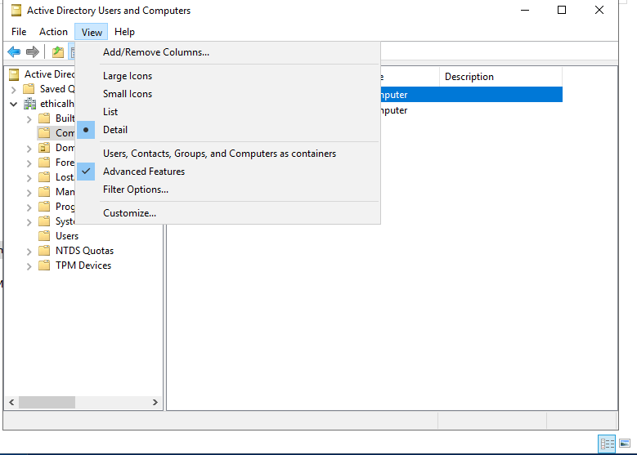The width and height of the screenshot is (637, 455).
Task: Select the second Computer row in list
Action: [x=471, y=110]
